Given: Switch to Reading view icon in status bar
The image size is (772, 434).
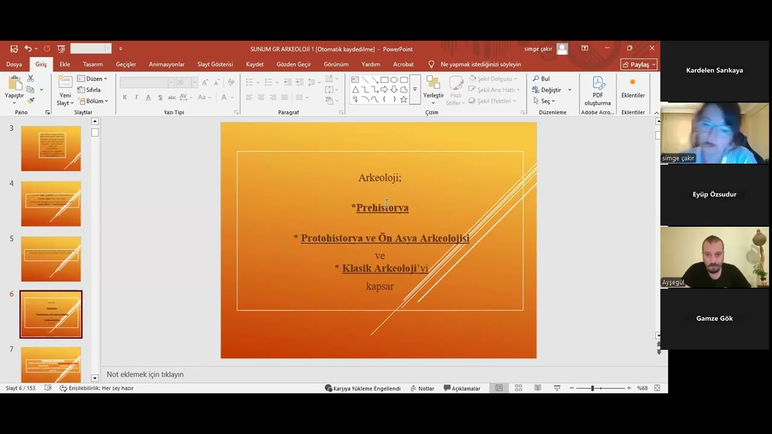Looking at the screenshot, I should point(537,388).
